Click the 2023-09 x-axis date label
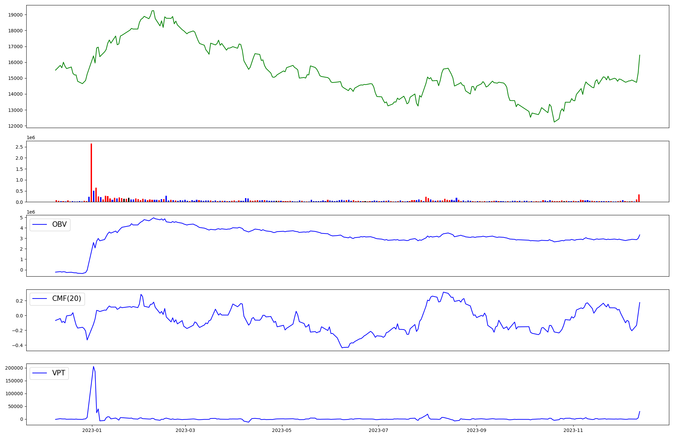Image resolution: width=674 pixels, height=438 pixels. 477,430
